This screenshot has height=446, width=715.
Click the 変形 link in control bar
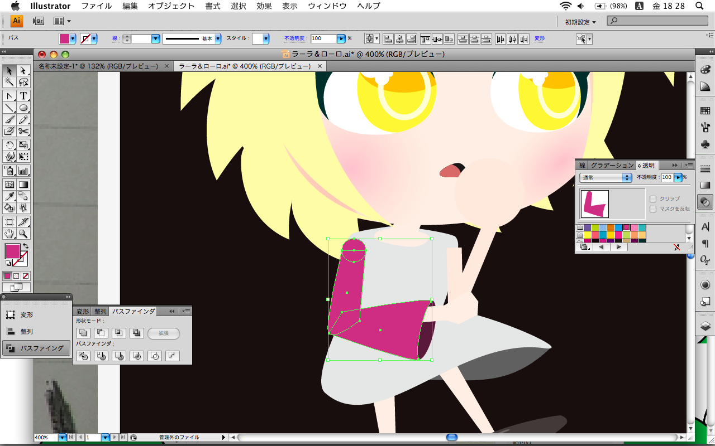(x=540, y=39)
